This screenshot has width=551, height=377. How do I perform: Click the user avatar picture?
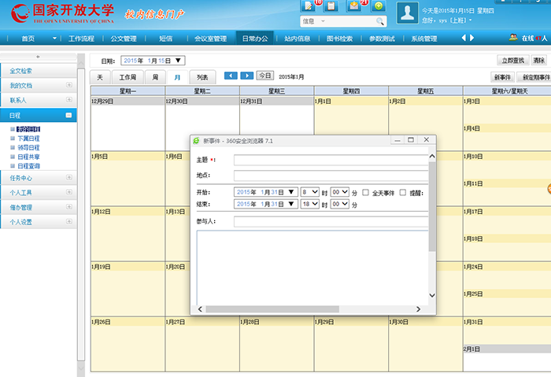[x=407, y=13]
